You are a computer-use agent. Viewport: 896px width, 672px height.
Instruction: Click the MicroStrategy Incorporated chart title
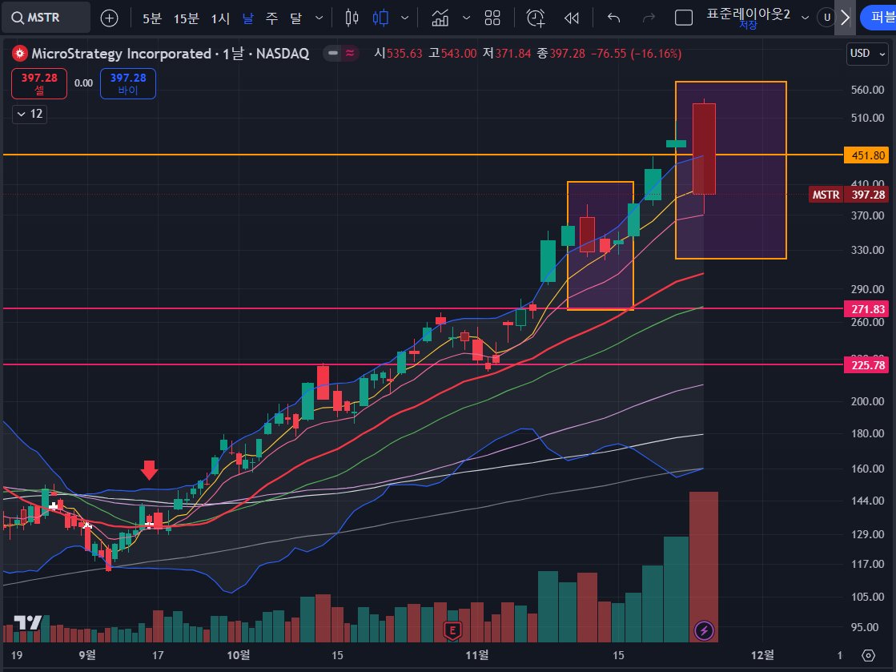pyautogui.click(x=171, y=54)
